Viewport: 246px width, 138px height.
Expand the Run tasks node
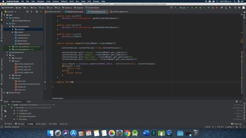pos(14,119)
